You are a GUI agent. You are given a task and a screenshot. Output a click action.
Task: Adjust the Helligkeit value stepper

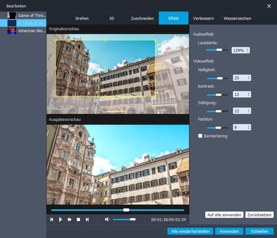click(249, 78)
